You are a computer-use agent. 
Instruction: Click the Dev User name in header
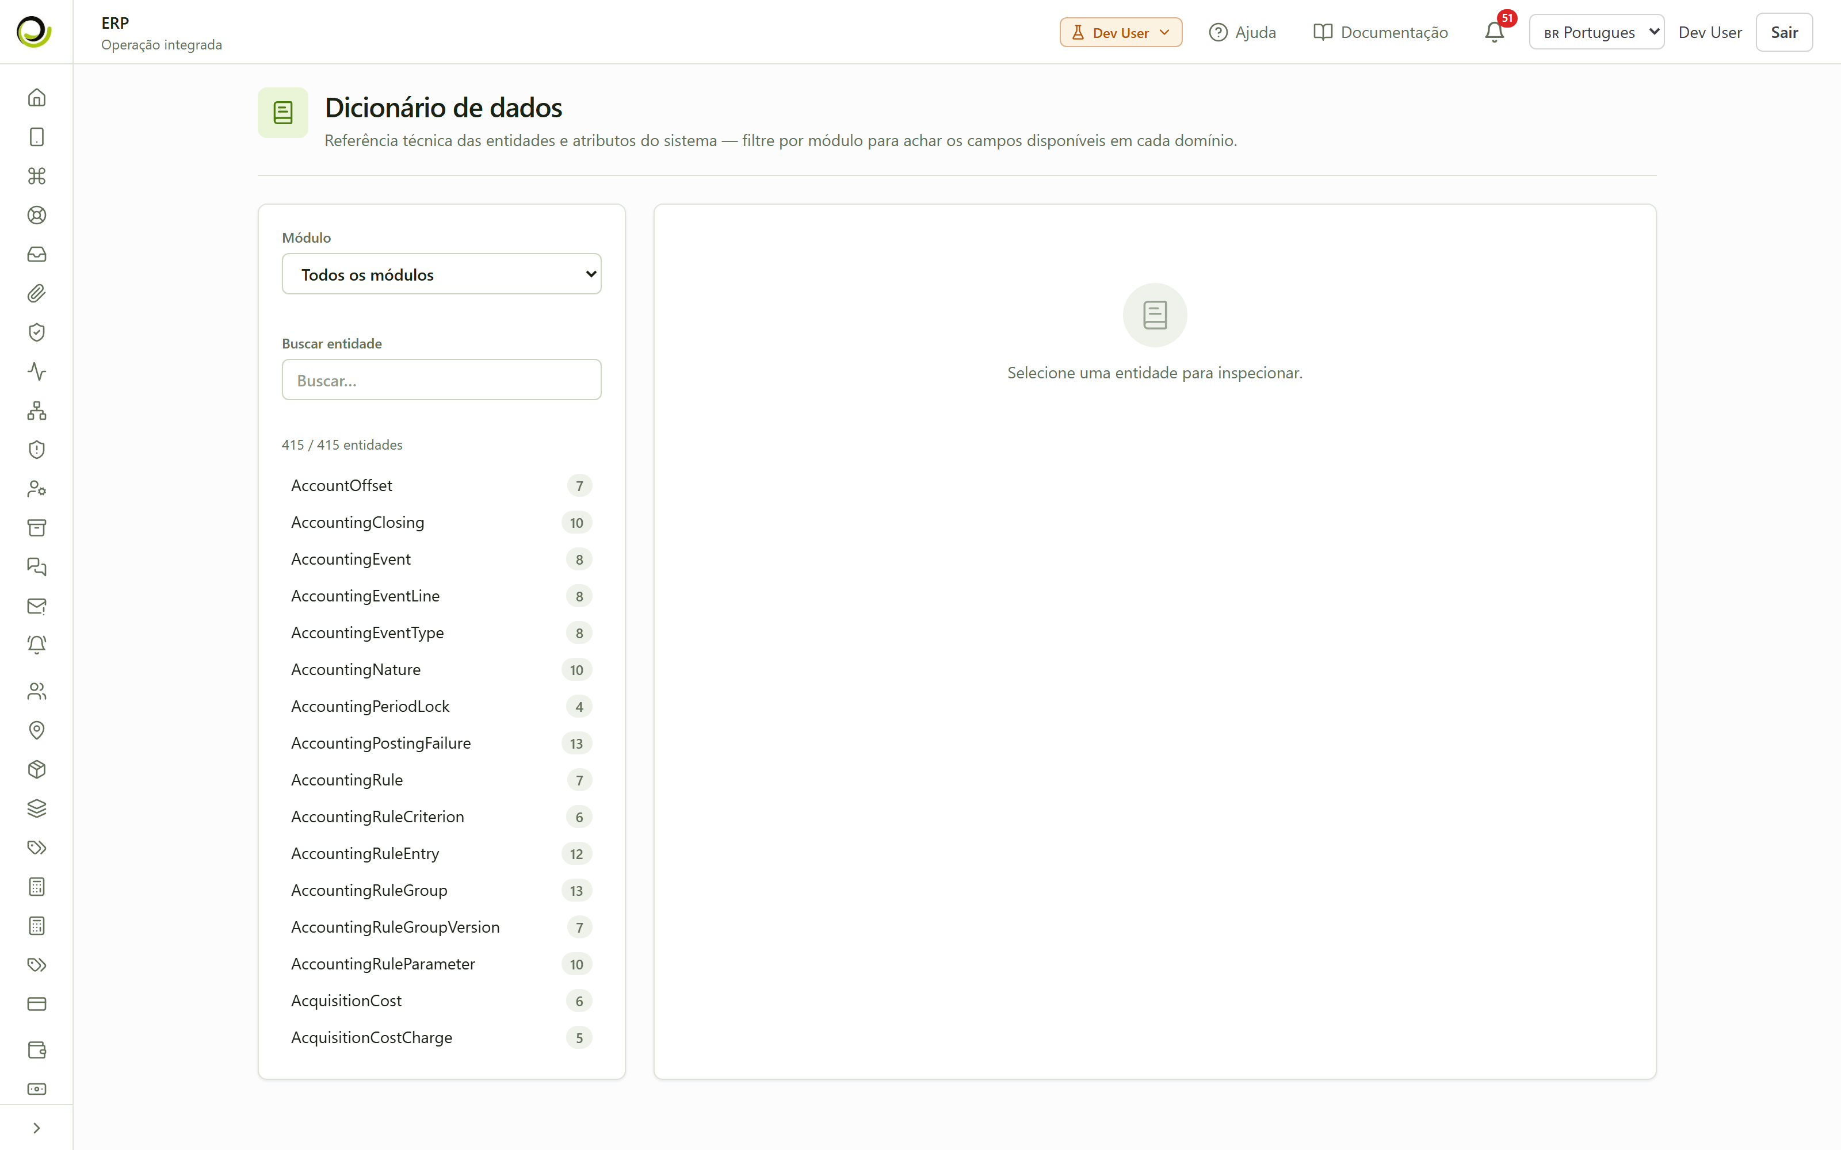1709,32
